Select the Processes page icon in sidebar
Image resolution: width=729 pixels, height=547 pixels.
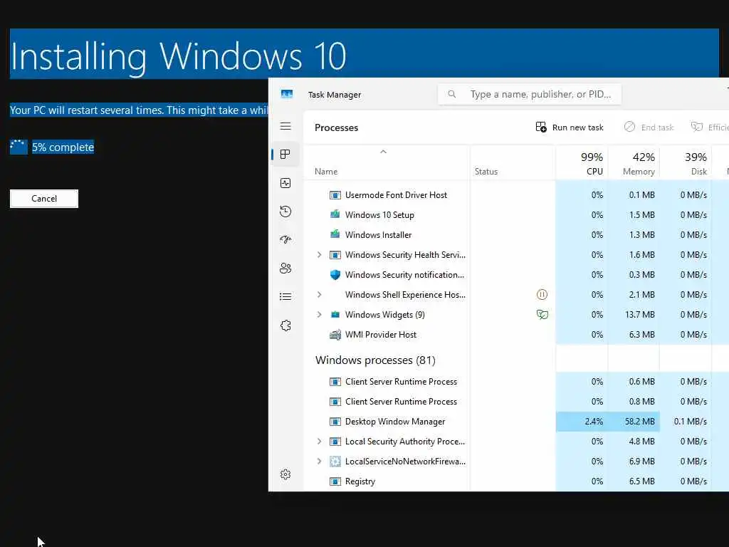click(x=285, y=154)
